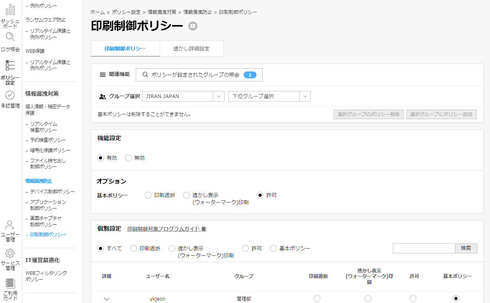The image size is (490, 303).
Task: Click the user search input field
Action: tap(424, 248)
